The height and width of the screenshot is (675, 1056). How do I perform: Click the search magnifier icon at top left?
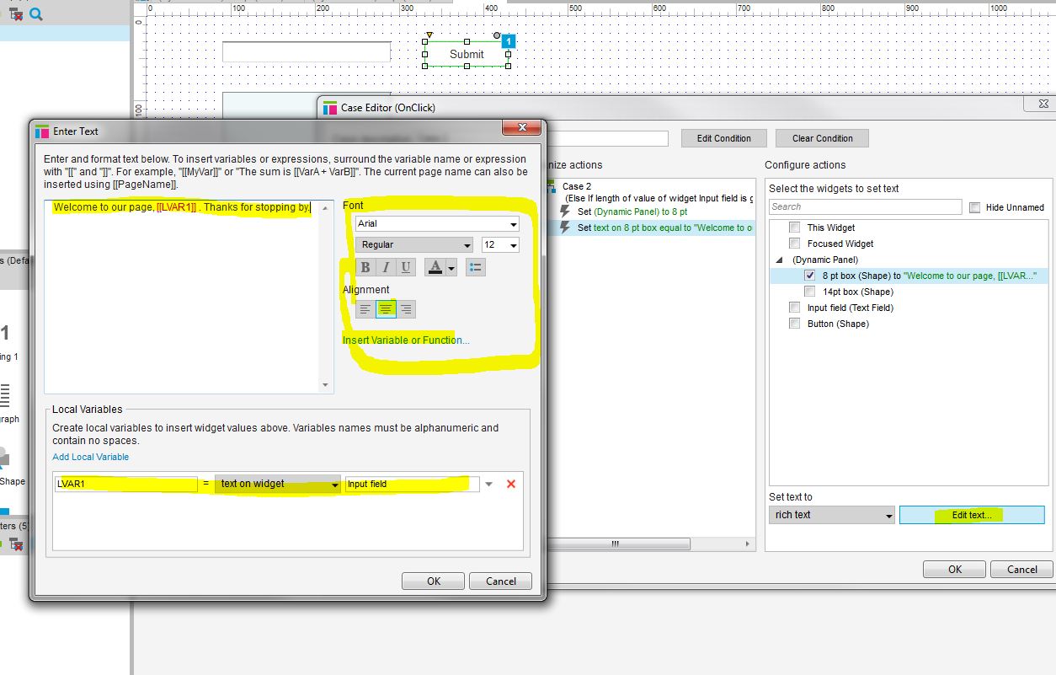point(36,13)
